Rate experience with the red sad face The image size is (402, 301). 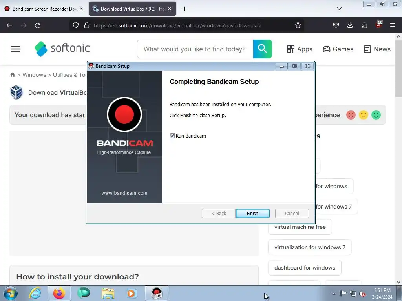(351, 115)
